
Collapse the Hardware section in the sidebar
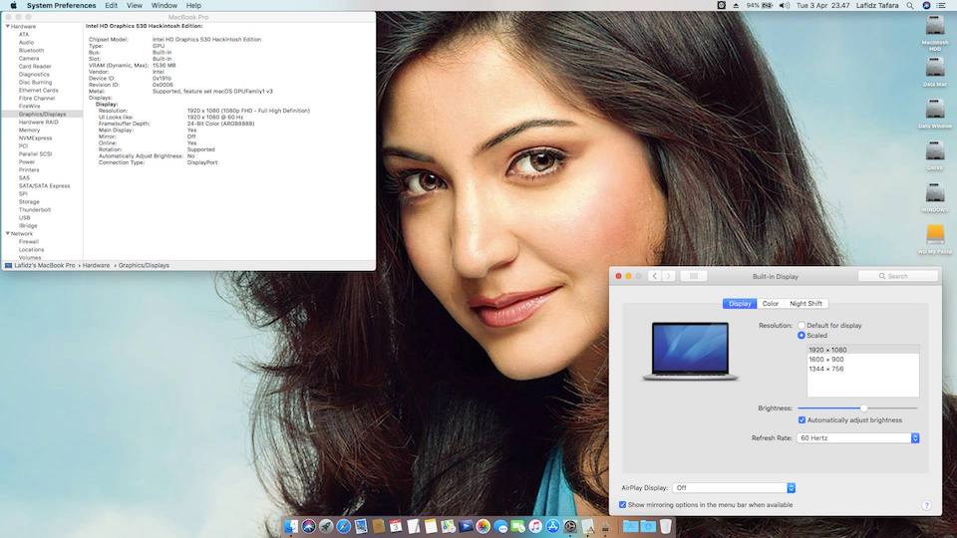click(6, 27)
